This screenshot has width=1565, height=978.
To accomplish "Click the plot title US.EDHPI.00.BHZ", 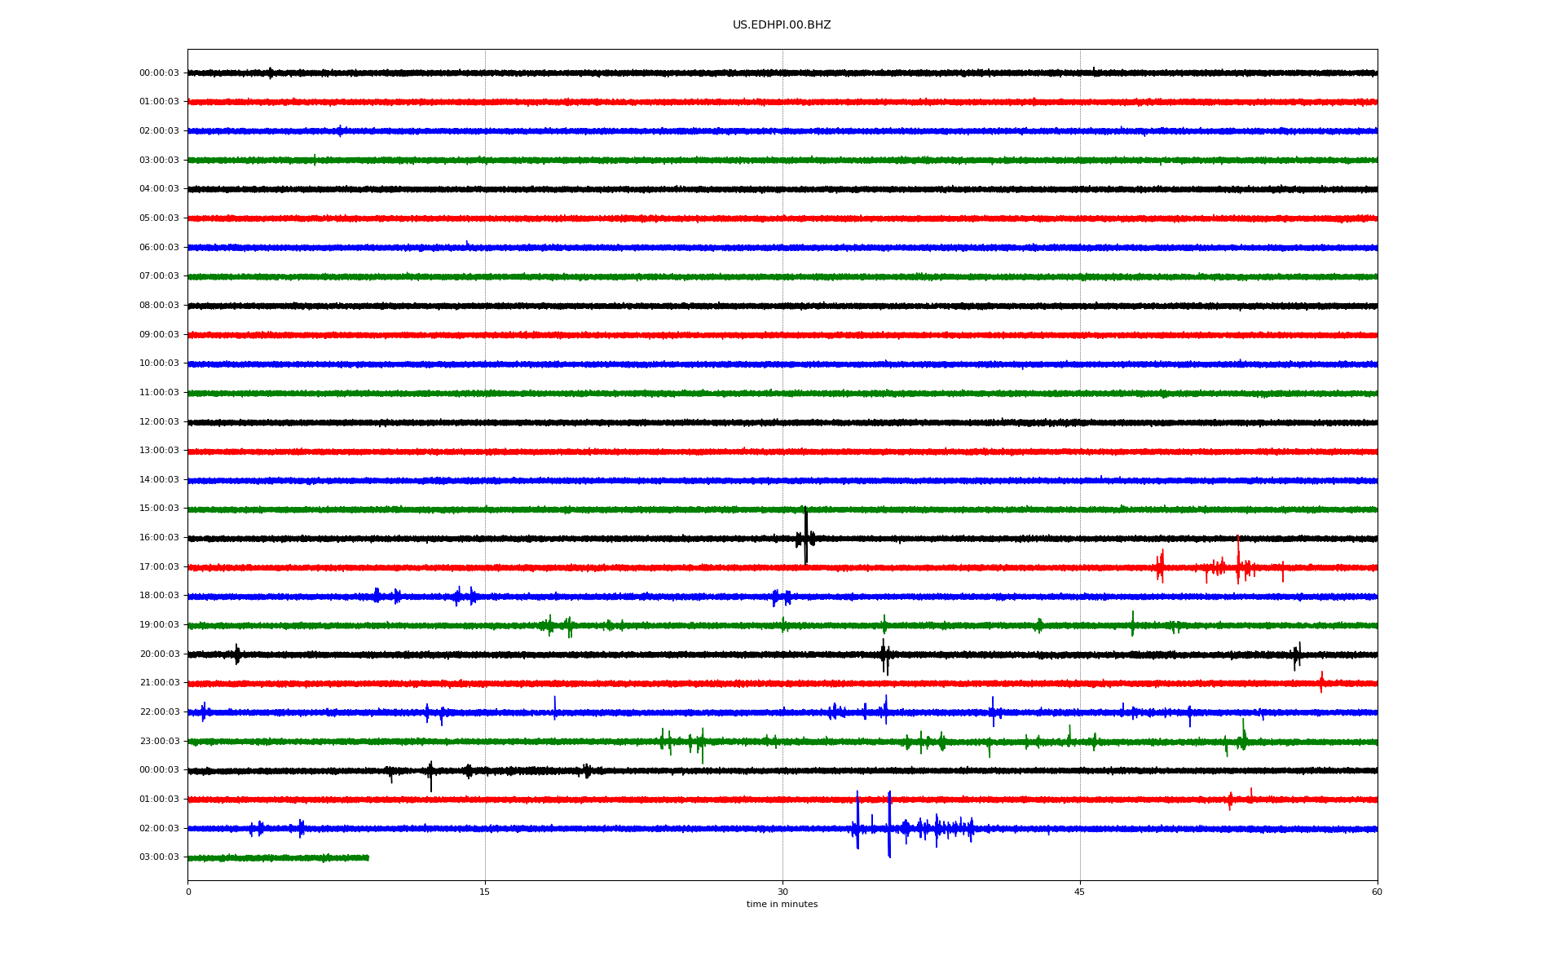I will (782, 25).
